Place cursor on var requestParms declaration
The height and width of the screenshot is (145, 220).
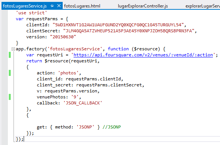tap(42, 19)
